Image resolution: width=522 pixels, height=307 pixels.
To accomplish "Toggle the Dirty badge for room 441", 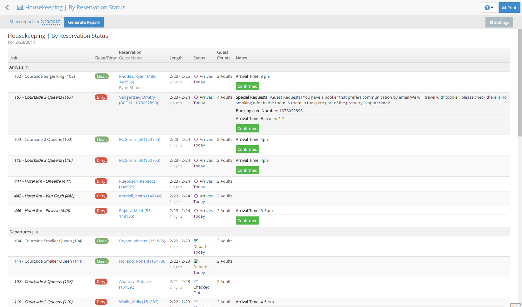I will (101, 181).
